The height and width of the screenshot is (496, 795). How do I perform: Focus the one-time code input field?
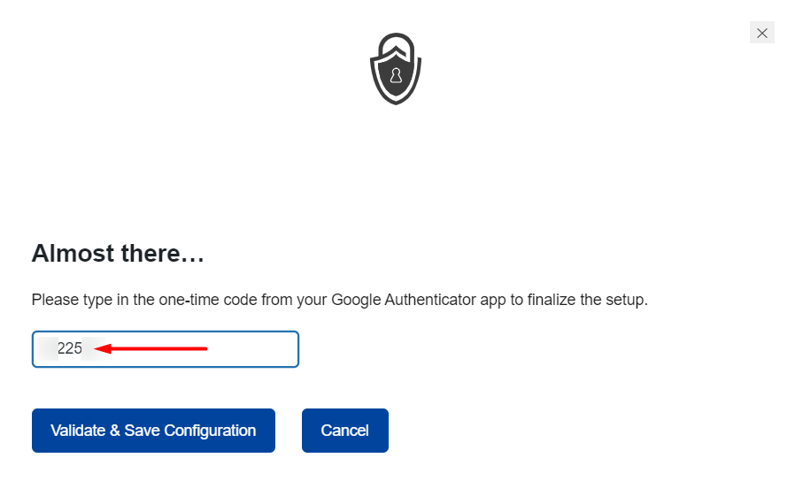166,349
